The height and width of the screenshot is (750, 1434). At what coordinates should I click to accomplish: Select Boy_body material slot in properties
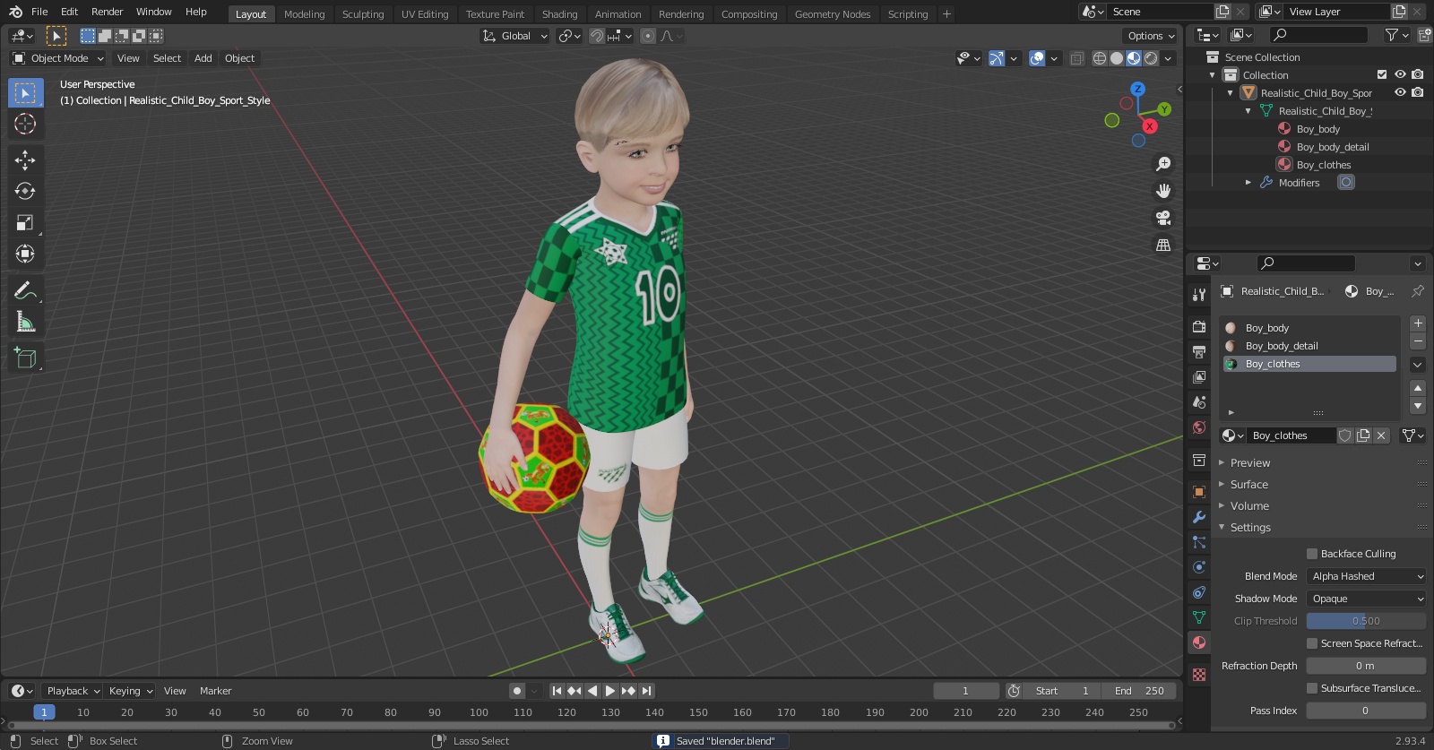[1310, 328]
